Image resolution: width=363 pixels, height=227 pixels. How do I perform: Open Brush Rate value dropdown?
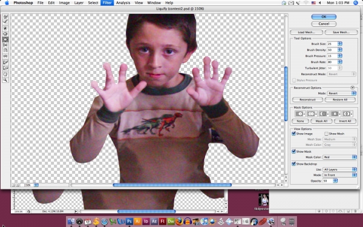(x=339, y=62)
